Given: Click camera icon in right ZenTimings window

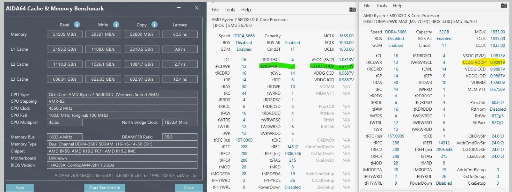Looking at the screenshot, I should 504,5.
